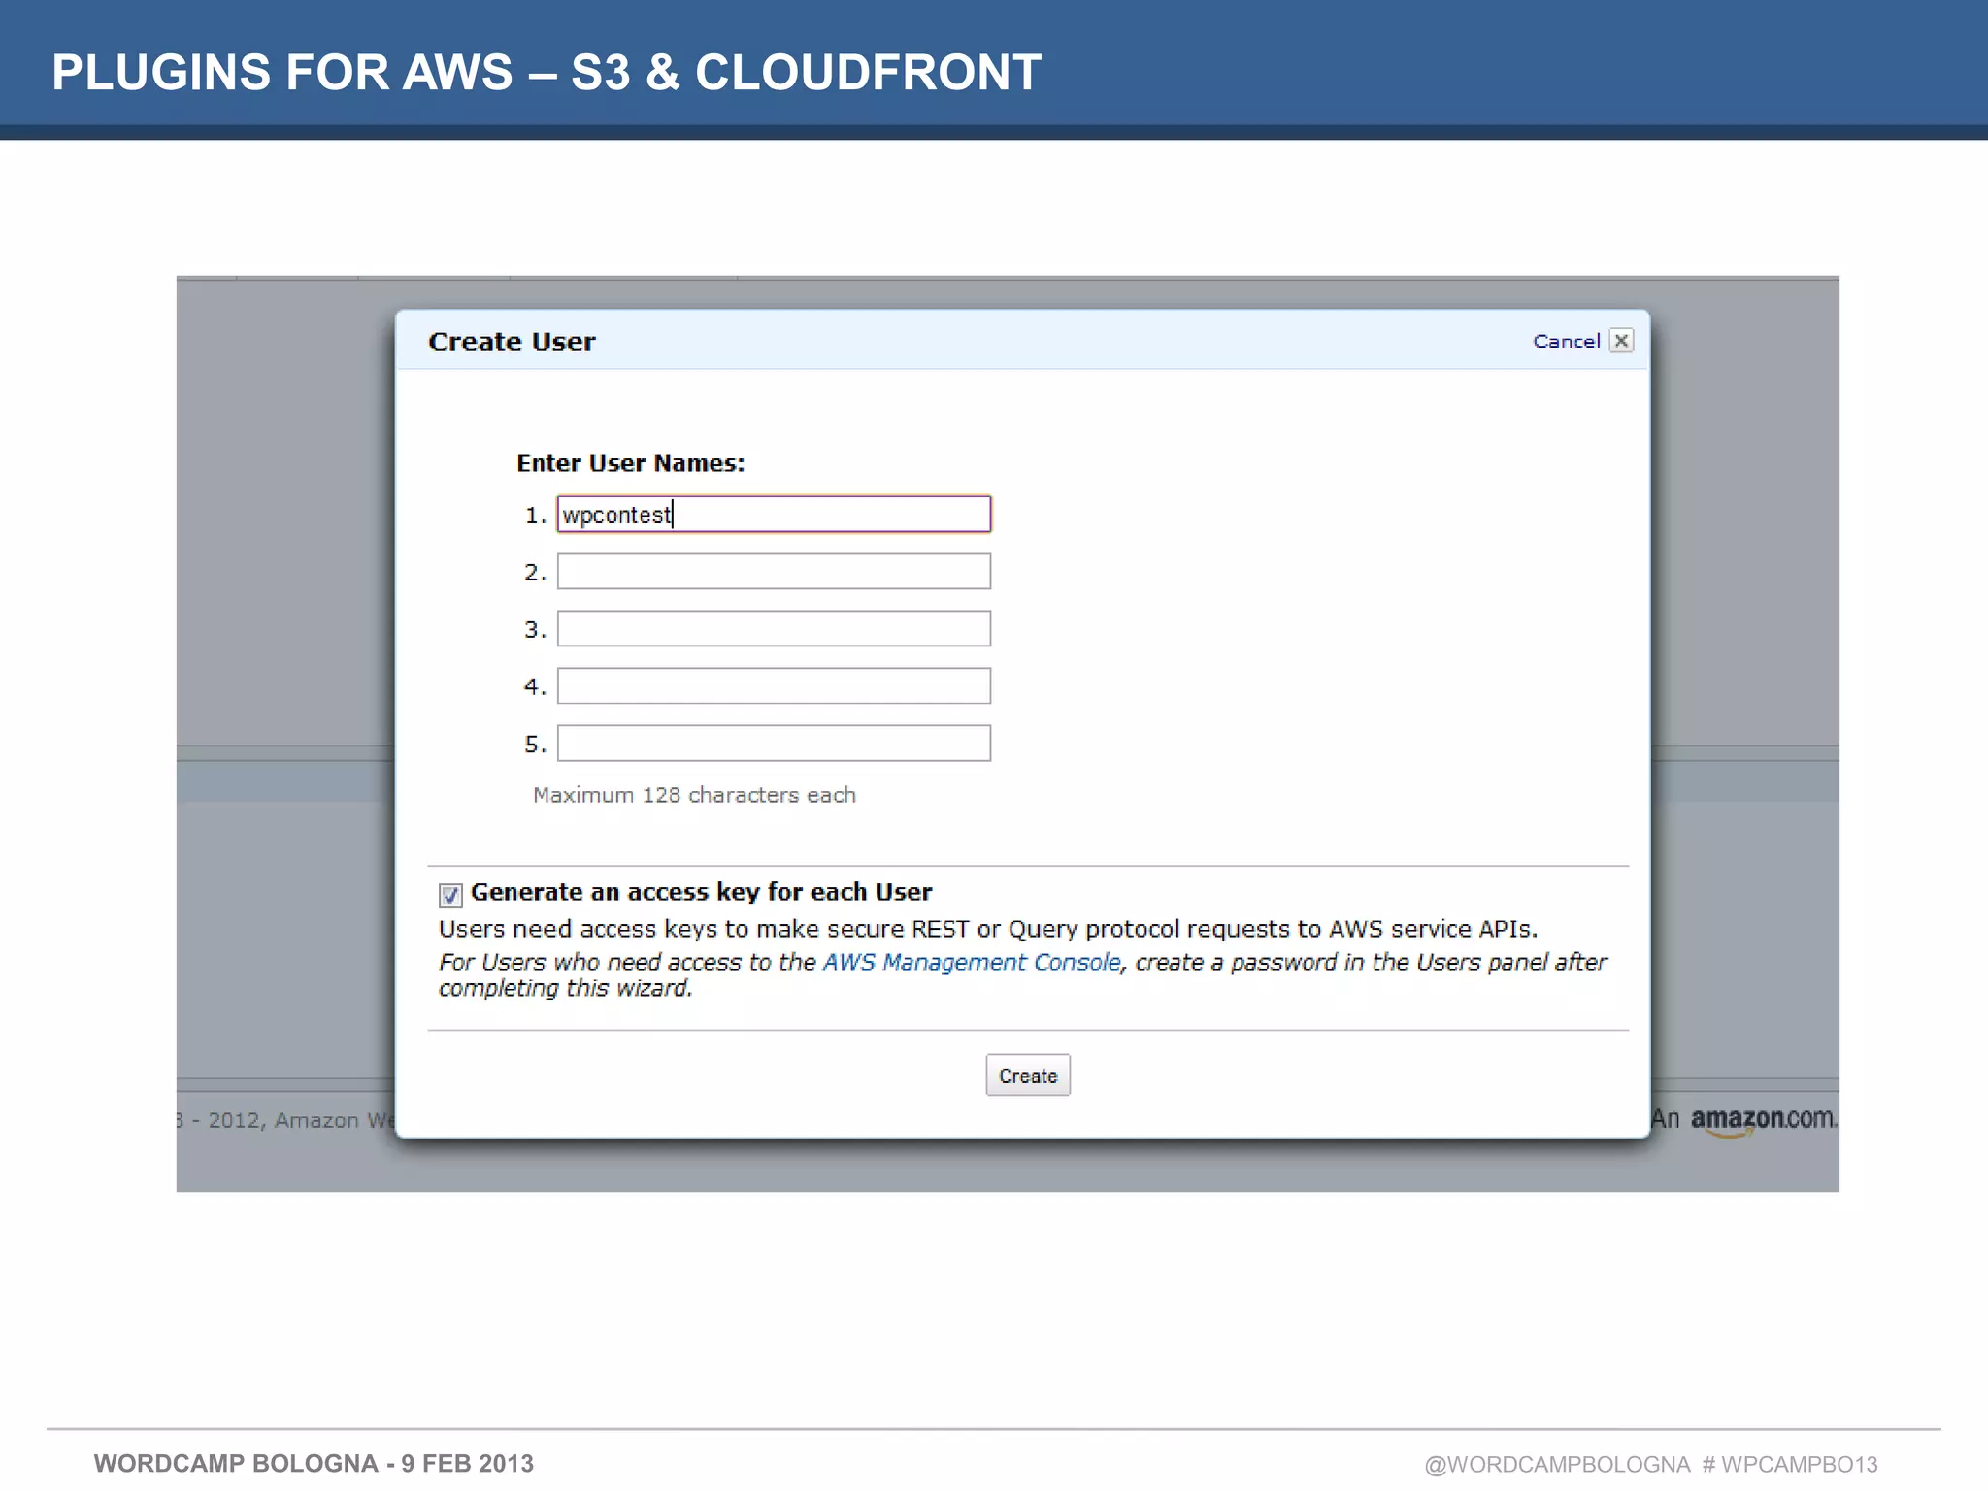Open the AWS Management Console link
This screenshot has height=1491, width=1988.
click(972, 962)
